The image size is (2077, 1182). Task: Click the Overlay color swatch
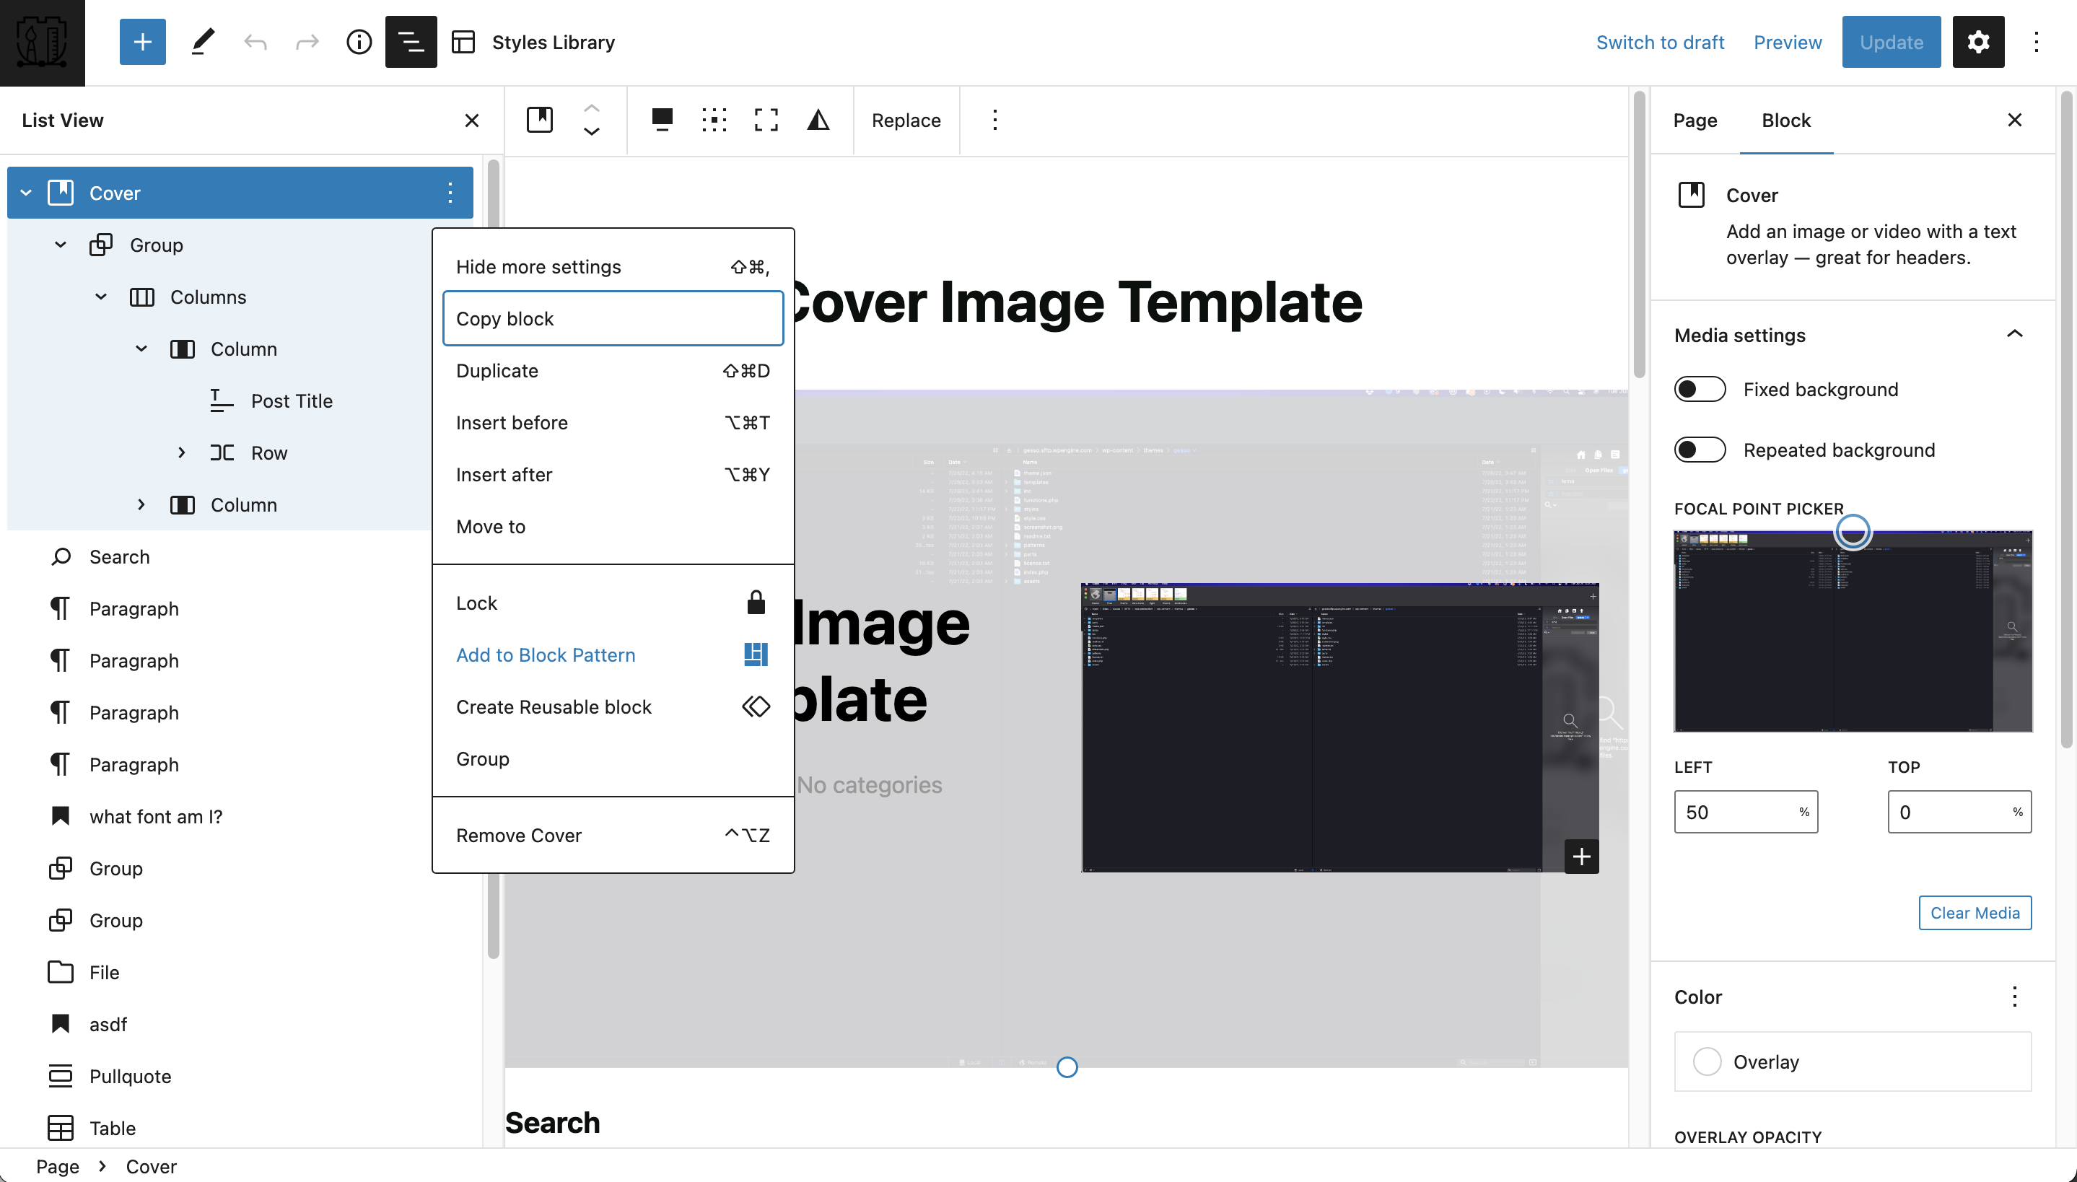click(x=1707, y=1061)
